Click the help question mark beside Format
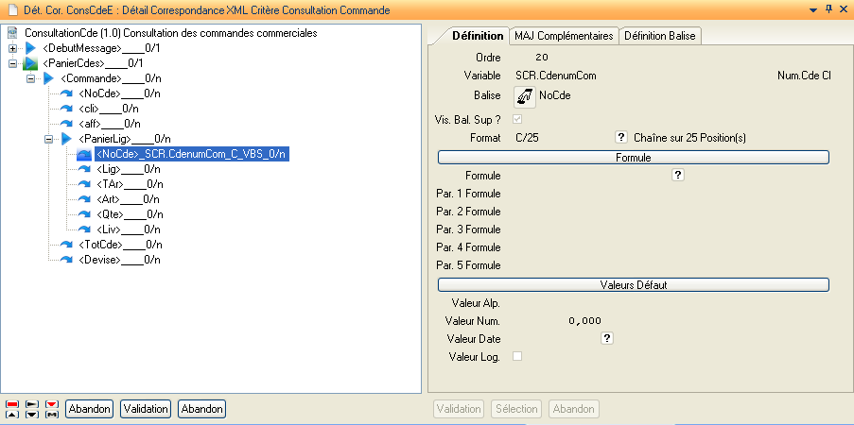The height and width of the screenshot is (425, 854). tap(621, 137)
